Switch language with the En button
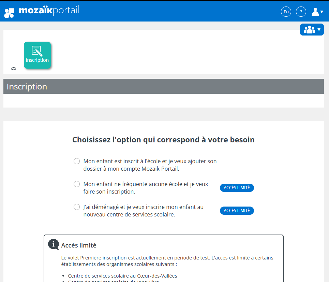Screen dimensions: 329x282 [x=286, y=12]
